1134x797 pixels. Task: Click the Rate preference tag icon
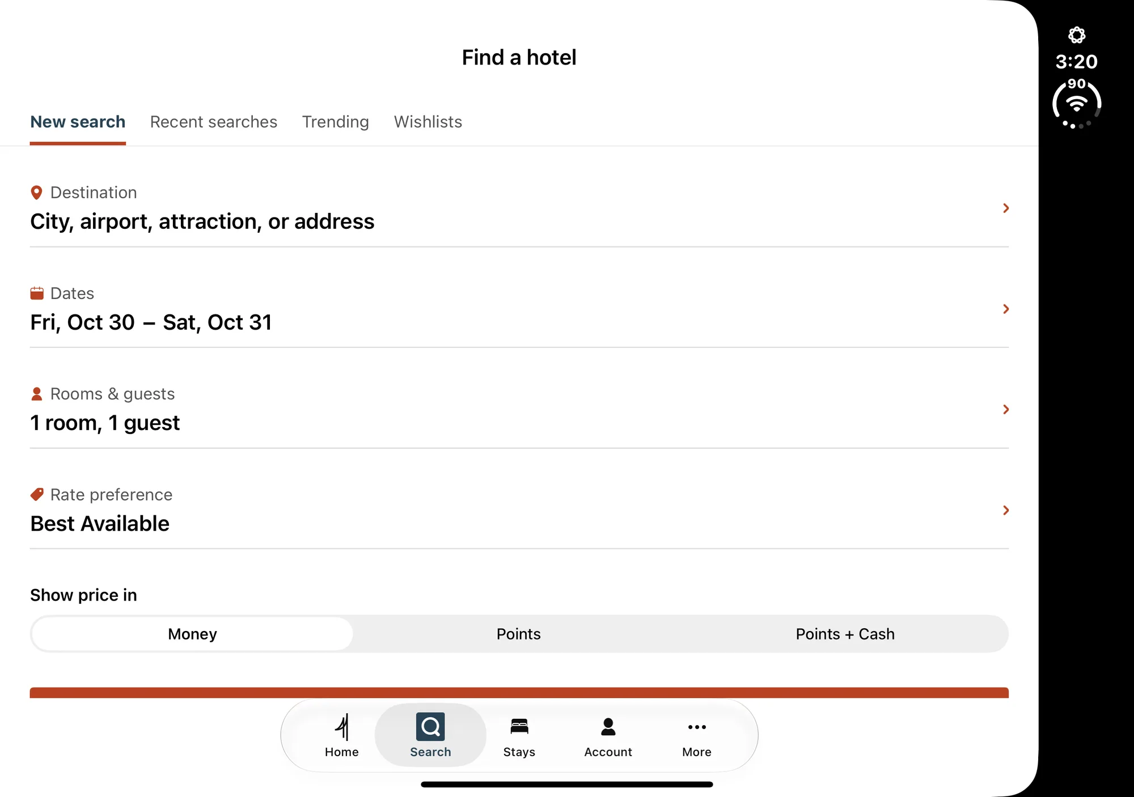pyautogui.click(x=37, y=495)
